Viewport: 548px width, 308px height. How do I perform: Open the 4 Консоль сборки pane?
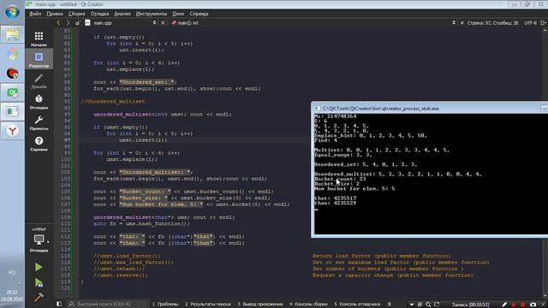pos(308,305)
